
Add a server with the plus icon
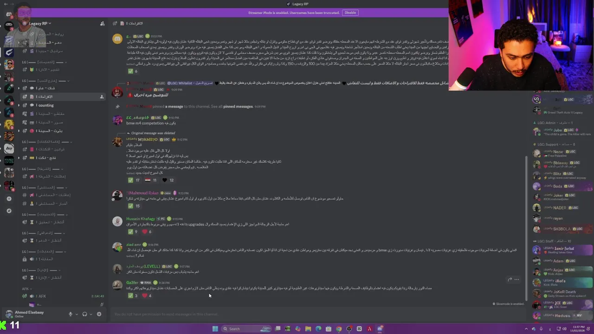point(9,199)
